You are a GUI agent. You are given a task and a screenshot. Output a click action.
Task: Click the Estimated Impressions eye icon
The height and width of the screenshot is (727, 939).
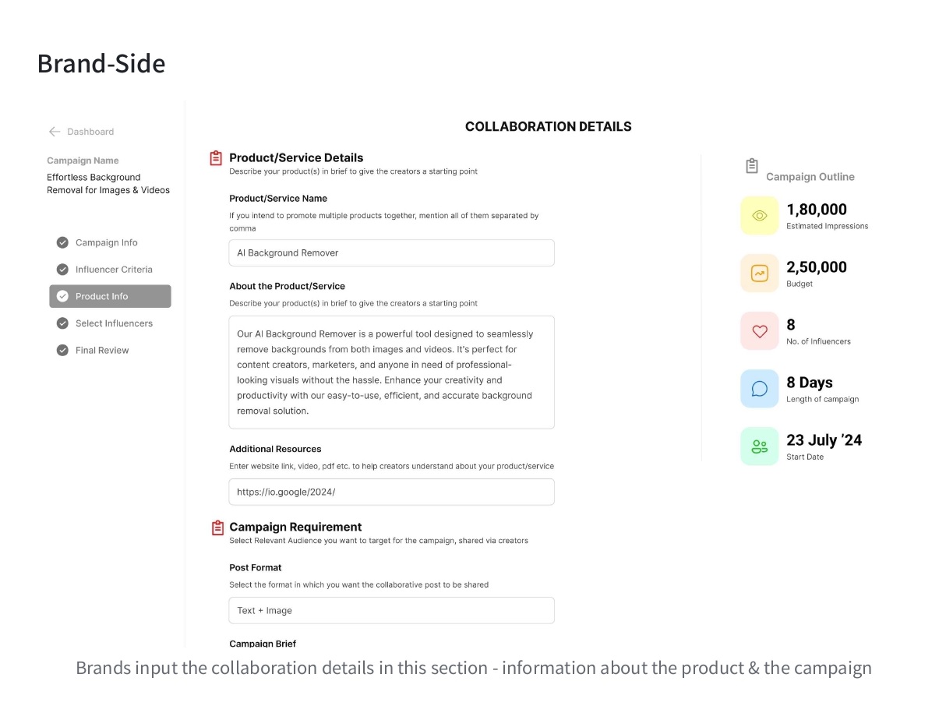click(760, 216)
